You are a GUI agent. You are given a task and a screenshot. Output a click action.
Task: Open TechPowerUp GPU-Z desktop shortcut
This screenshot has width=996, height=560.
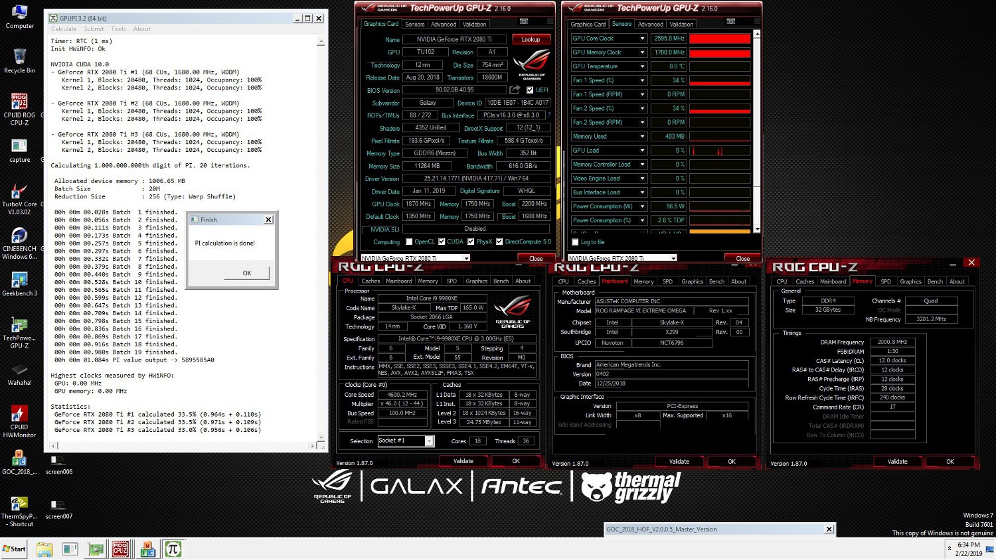coord(19,333)
